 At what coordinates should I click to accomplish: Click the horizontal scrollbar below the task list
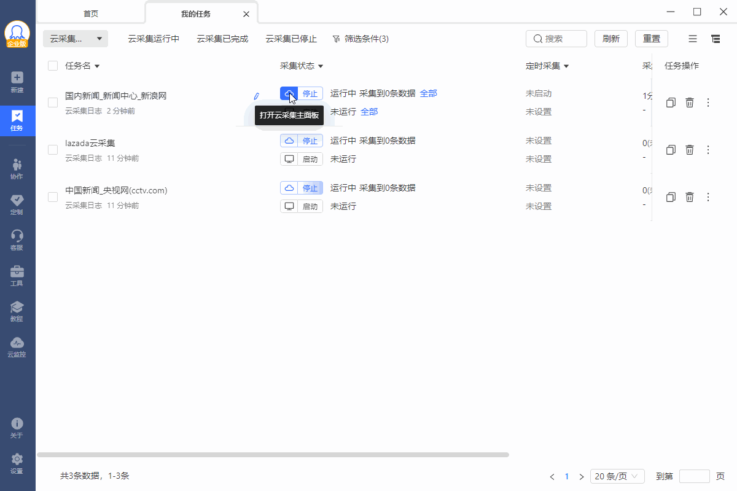coord(273,455)
